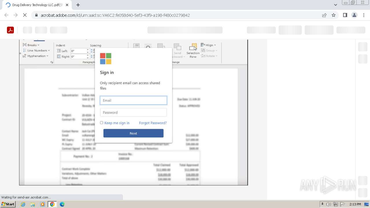Open Action Center flag icon
370x208 pixels.
pos(343,204)
